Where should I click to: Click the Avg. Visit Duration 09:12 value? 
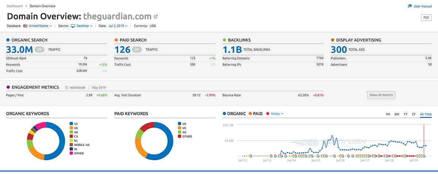pos(197,95)
